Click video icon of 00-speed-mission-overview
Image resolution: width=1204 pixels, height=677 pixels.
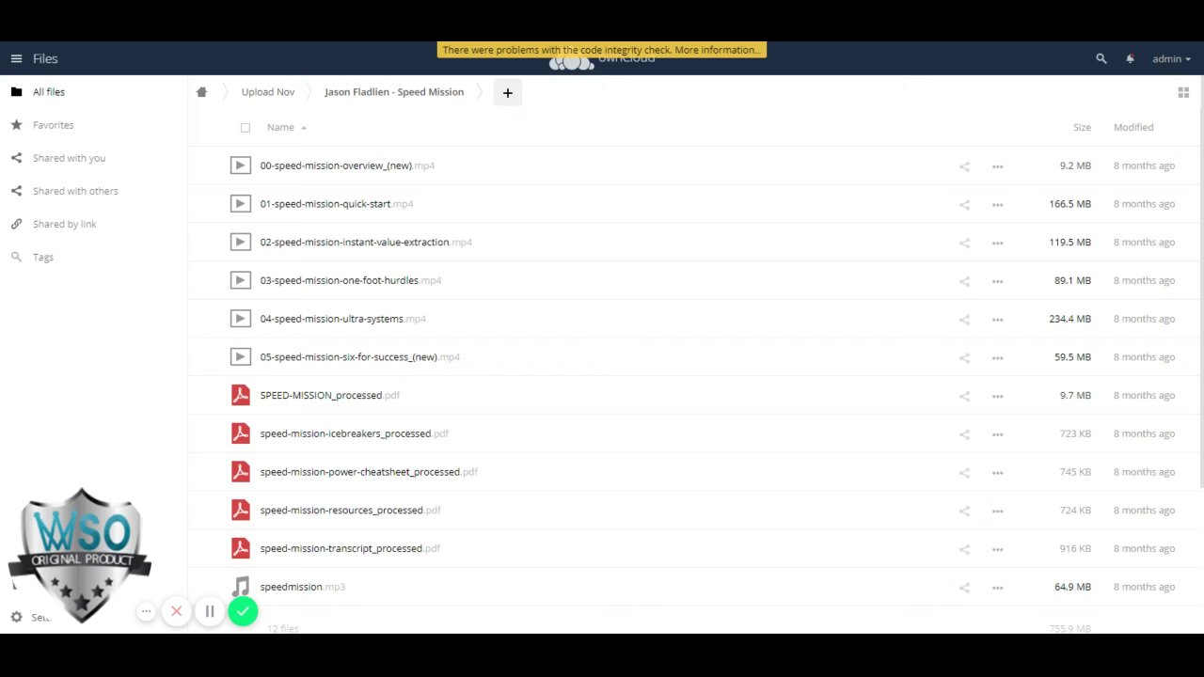[241, 165]
